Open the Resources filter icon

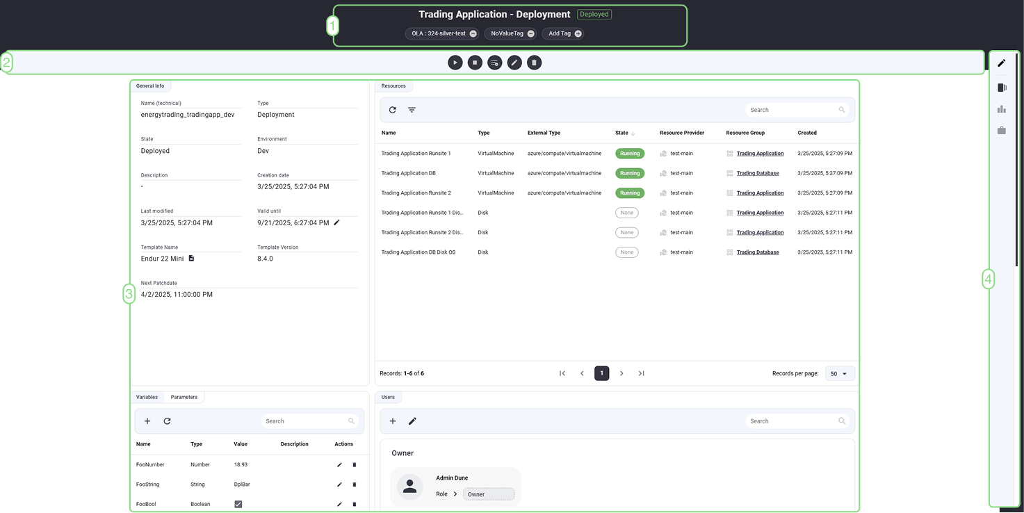click(412, 109)
